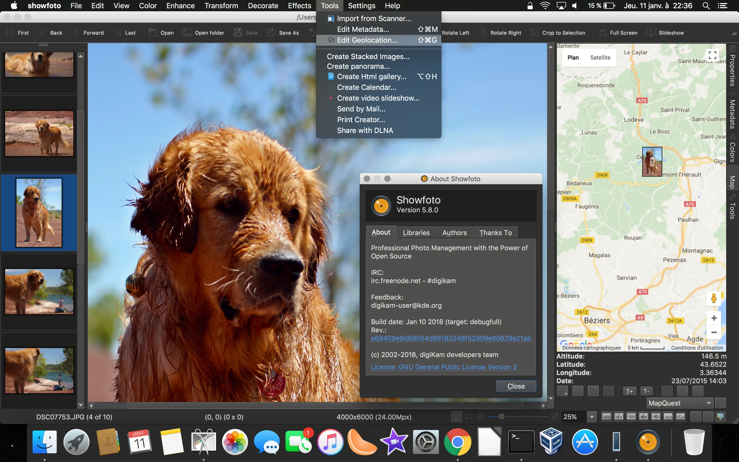Select Create panorama entry

(379, 66)
